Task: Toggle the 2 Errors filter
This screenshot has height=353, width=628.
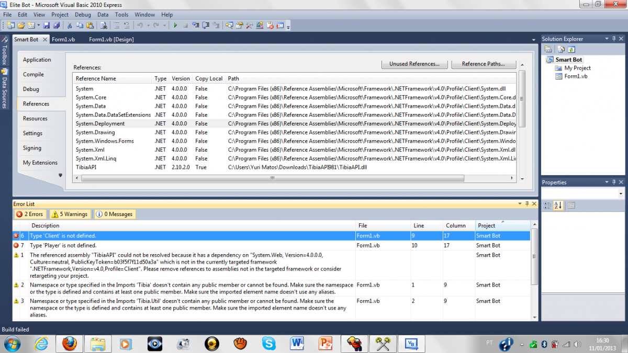Action: 30,214
